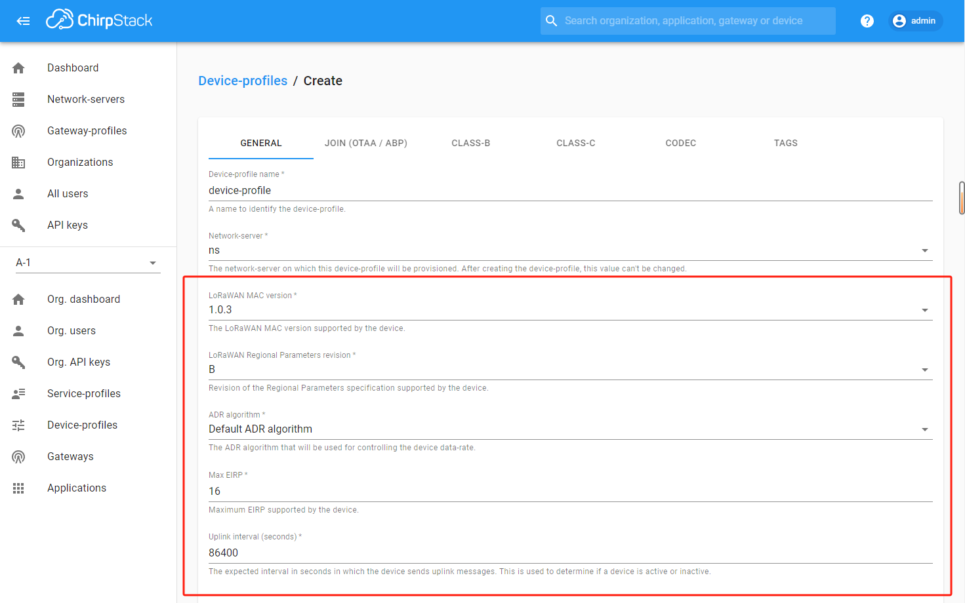Click the ChirpStack logo
This screenshot has width=965, height=603.
(99, 20)
